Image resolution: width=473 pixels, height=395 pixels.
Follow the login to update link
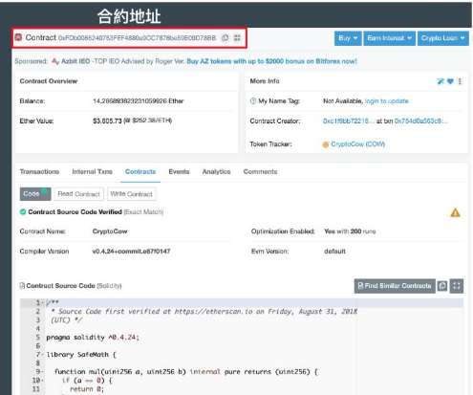(386, 101)
